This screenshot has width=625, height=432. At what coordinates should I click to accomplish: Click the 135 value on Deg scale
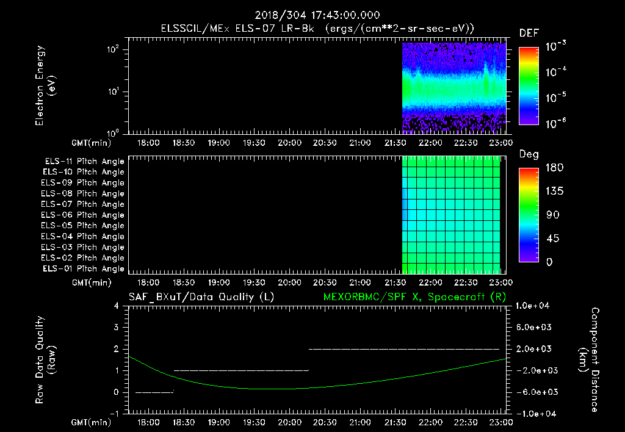pyautogui.click(x=554, y=191)
